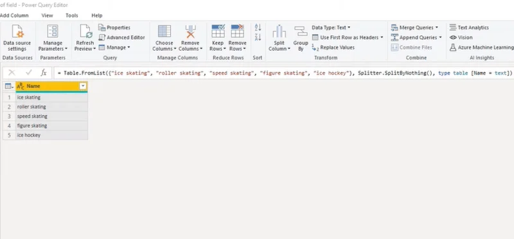Click the Append Queries icon
The width and height of the screenshot is (514, 239).
394,37
